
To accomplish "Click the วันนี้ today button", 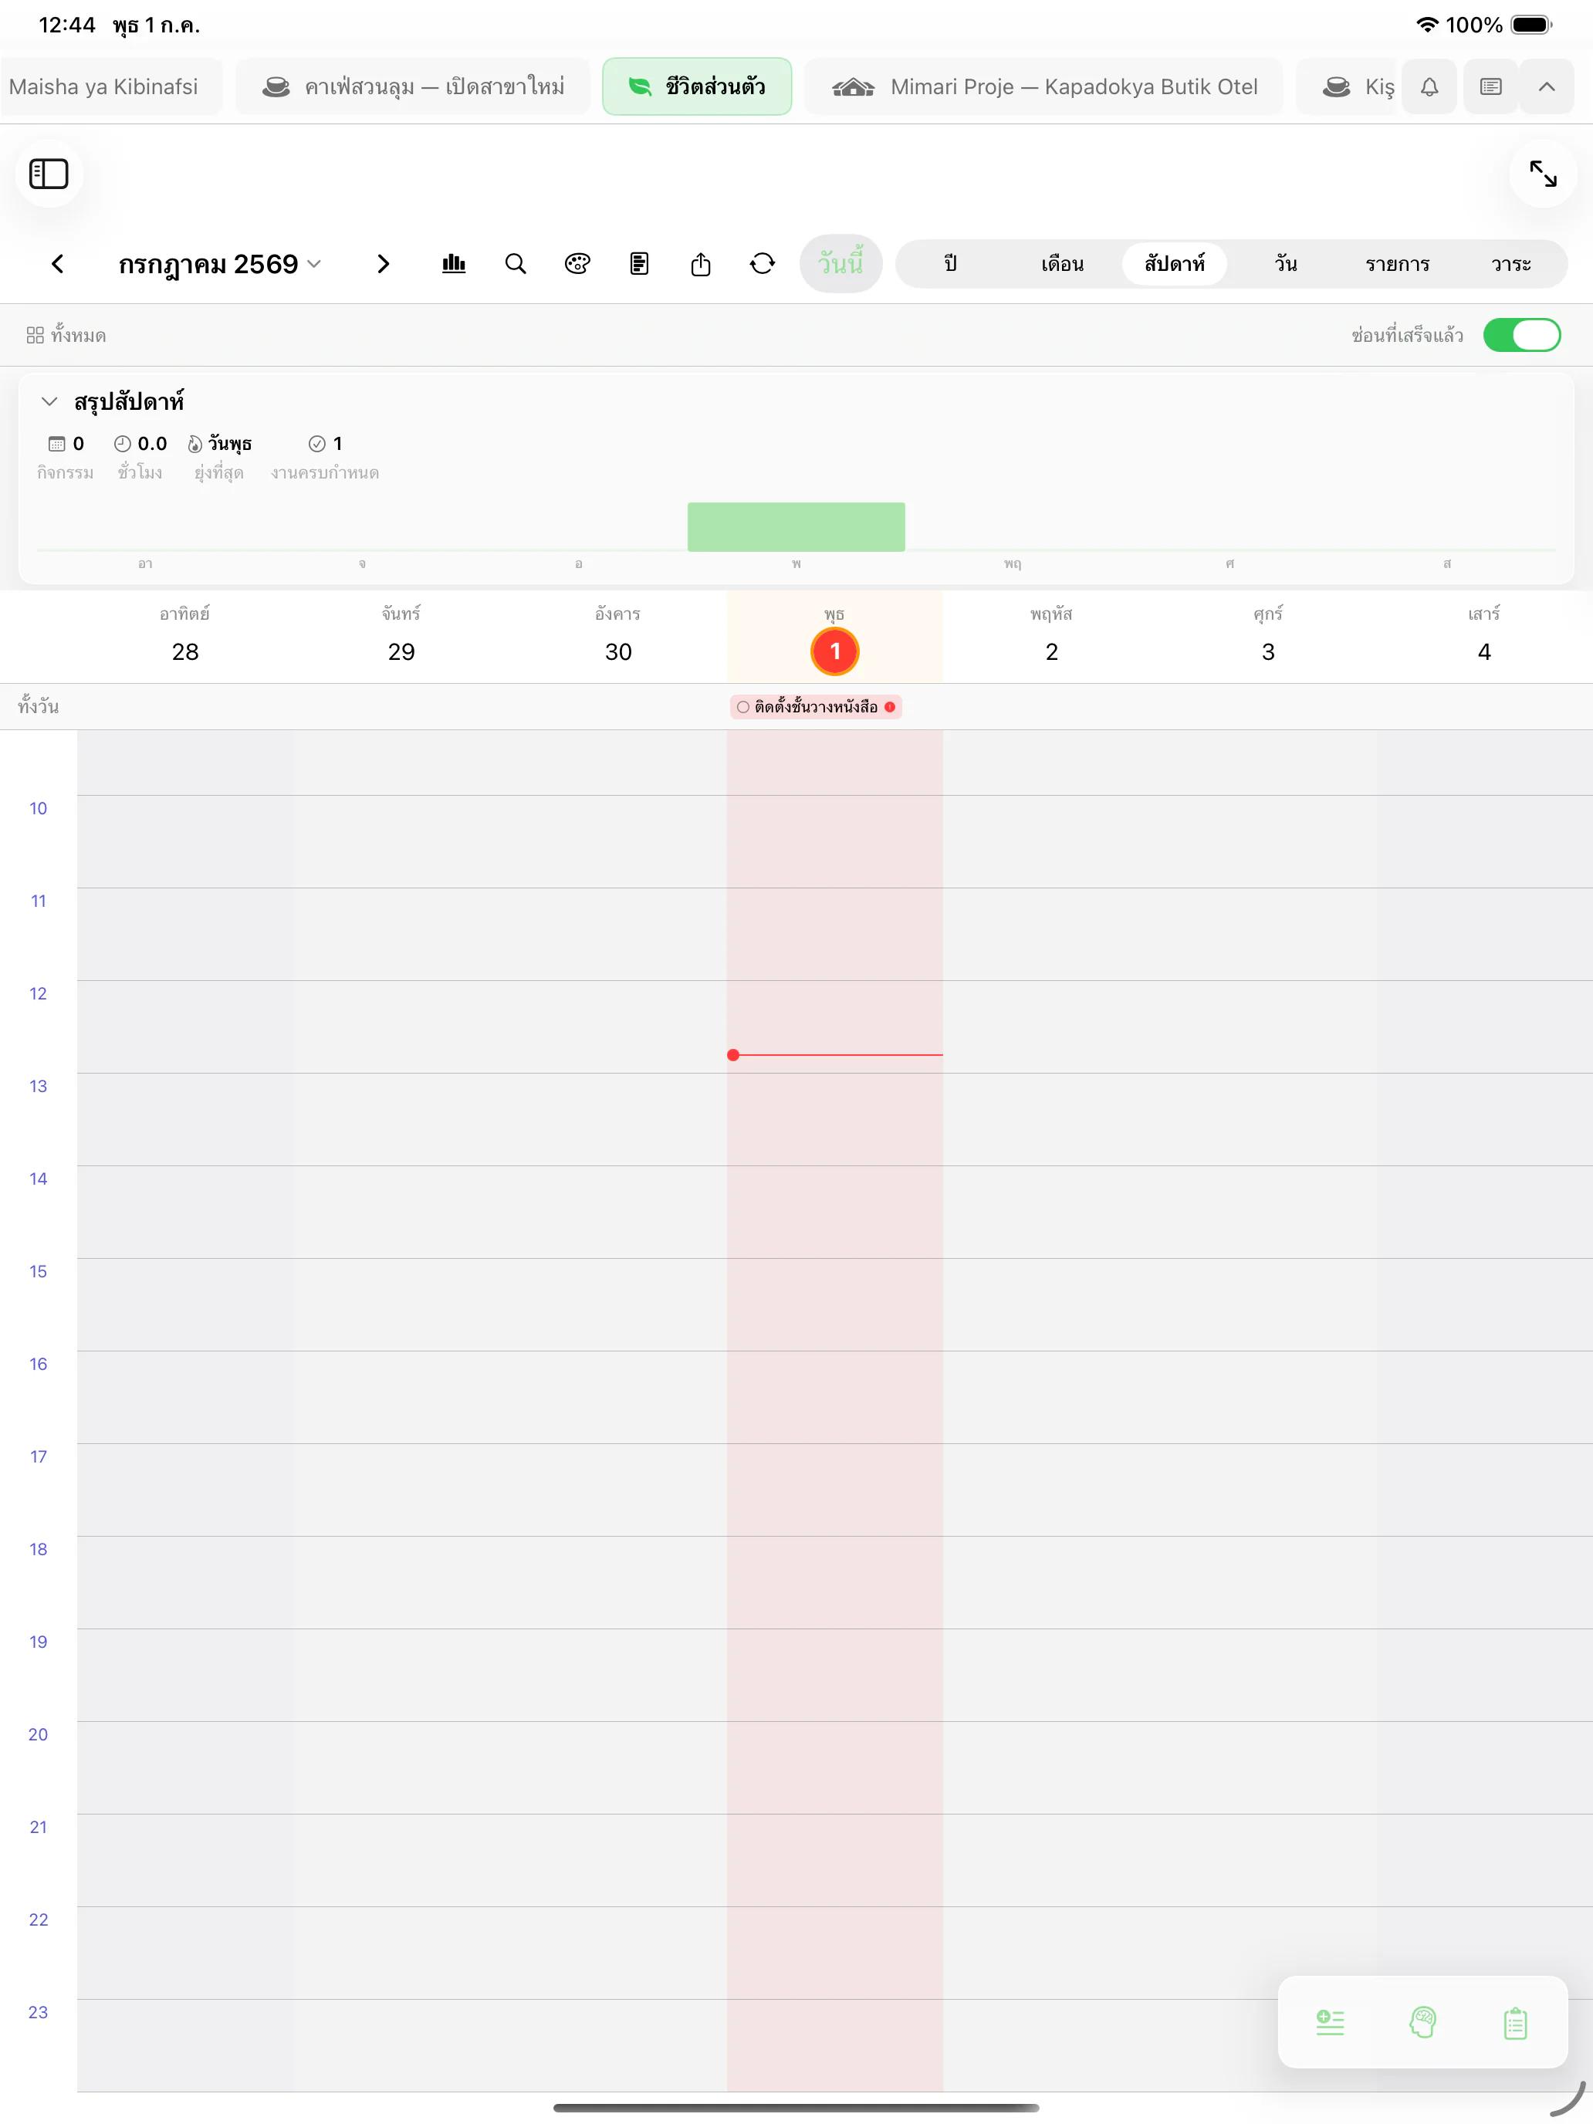I will (840, 264).
